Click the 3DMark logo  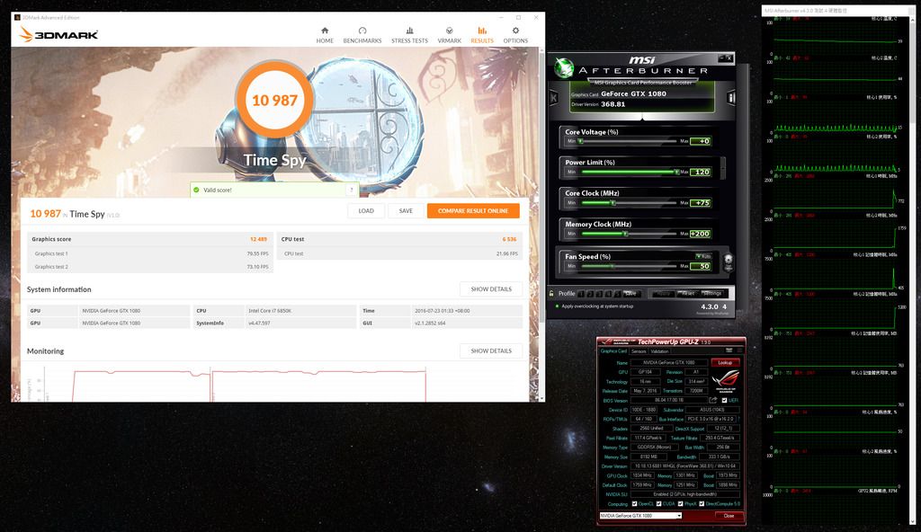58,35
